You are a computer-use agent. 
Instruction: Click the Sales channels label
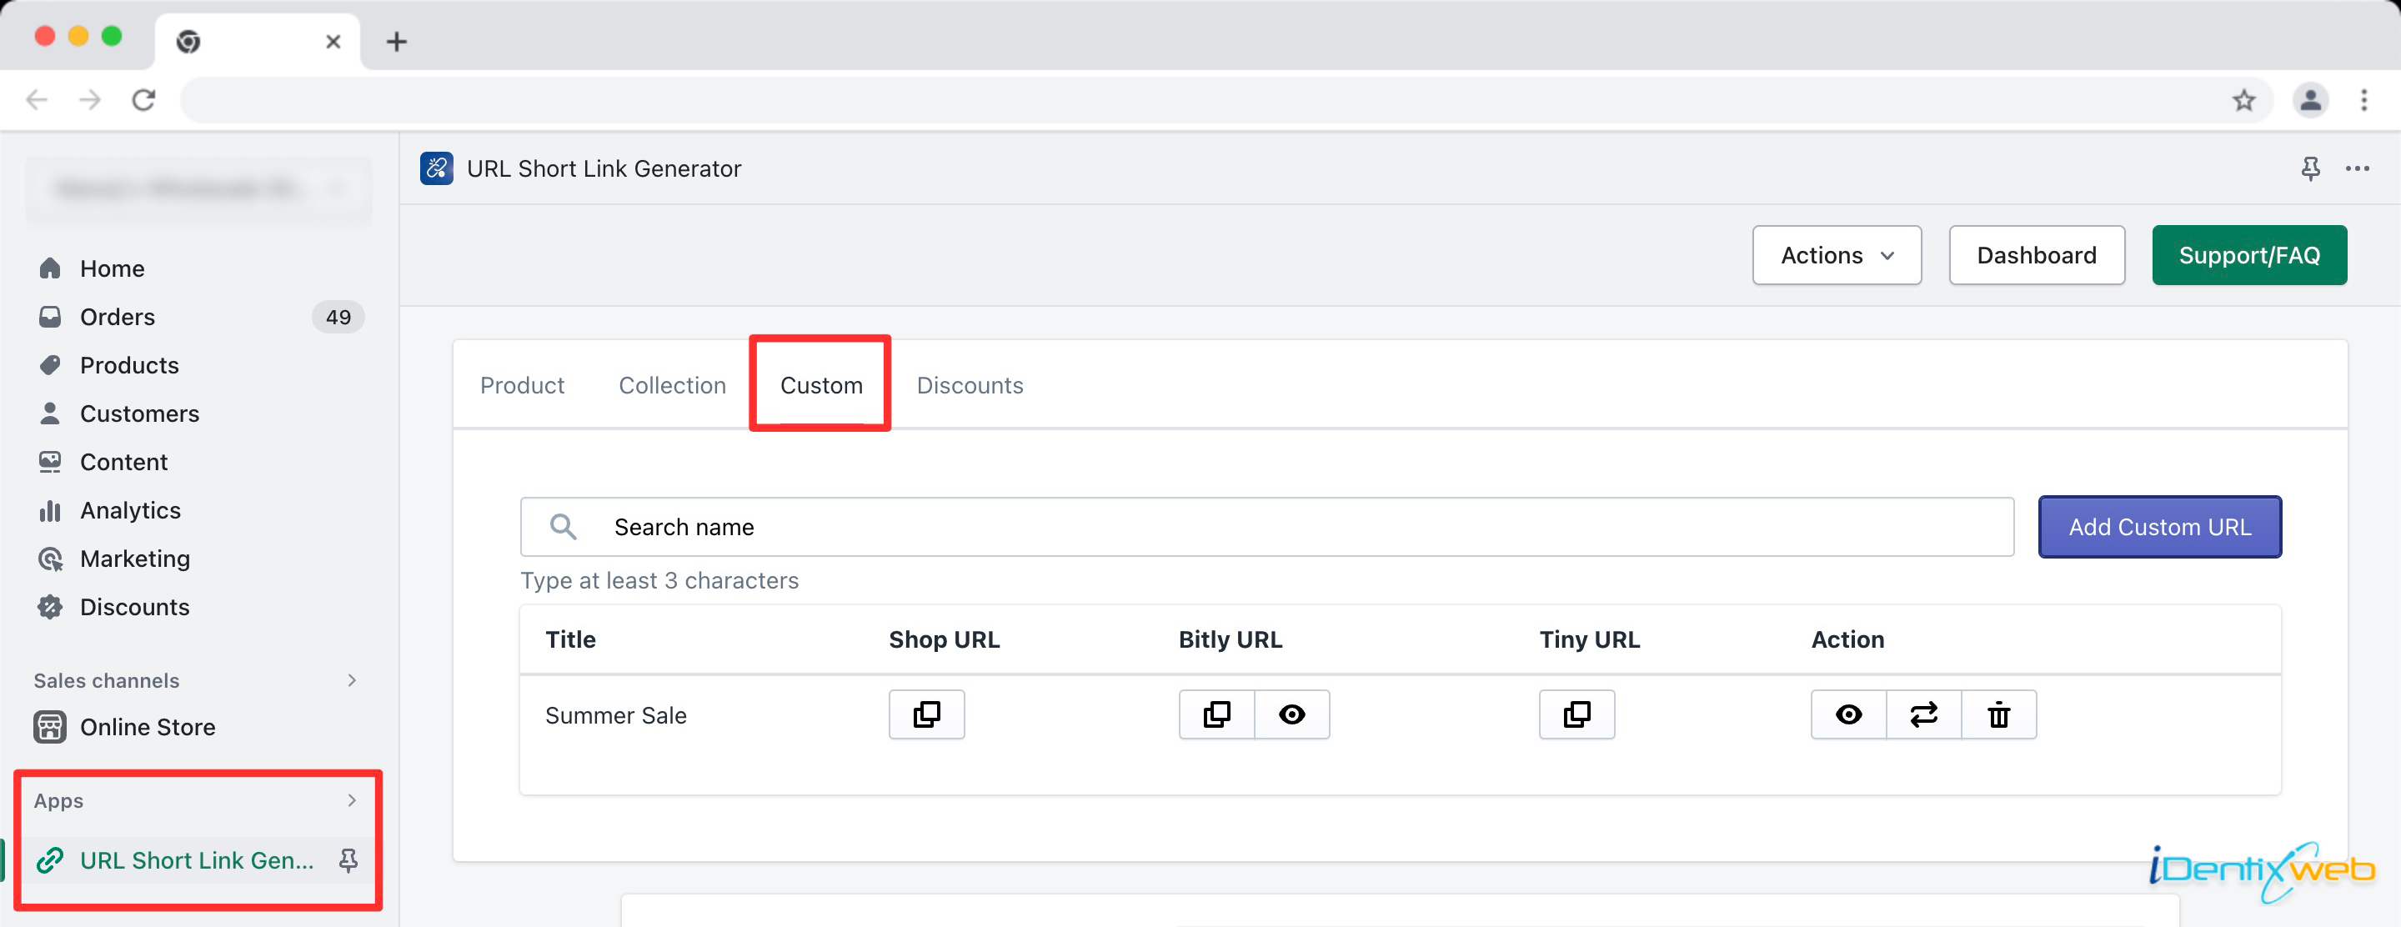[x=106, y=681]
